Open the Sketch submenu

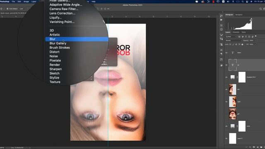(x=54, y=73)
